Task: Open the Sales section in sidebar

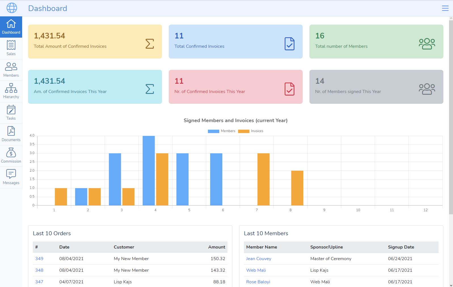Action: tap(11, 48)
